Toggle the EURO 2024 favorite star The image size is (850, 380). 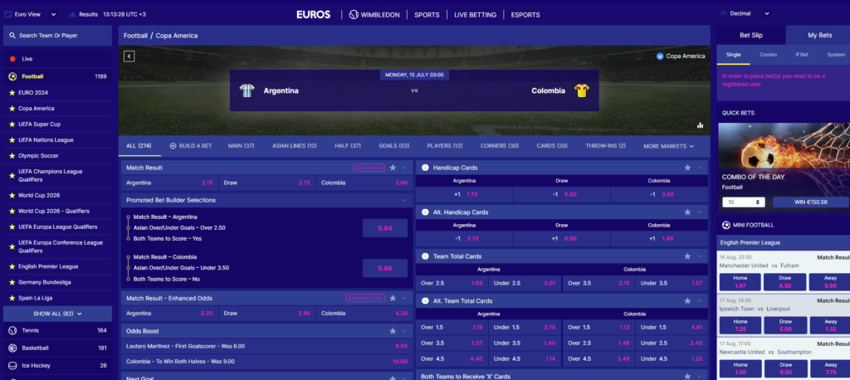[x=12, y=93]
